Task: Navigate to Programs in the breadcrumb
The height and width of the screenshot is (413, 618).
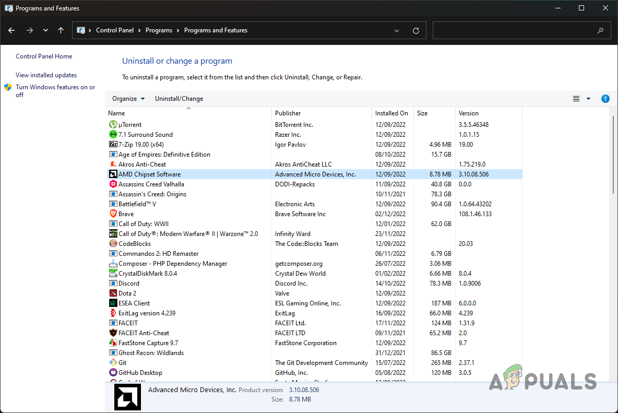Action: pyautogui.click(x=159, y=30)
